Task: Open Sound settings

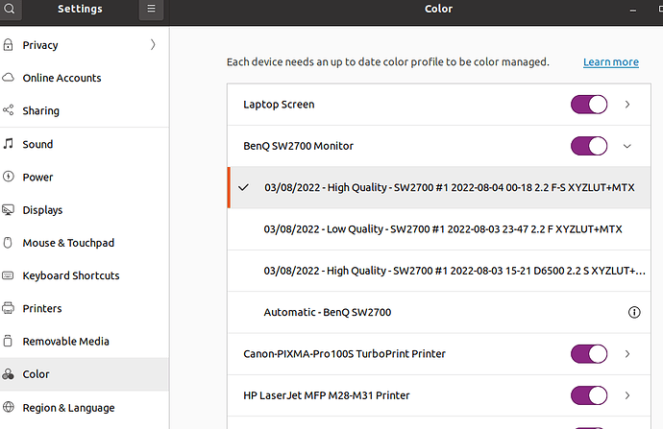Action: coord(85,144)
